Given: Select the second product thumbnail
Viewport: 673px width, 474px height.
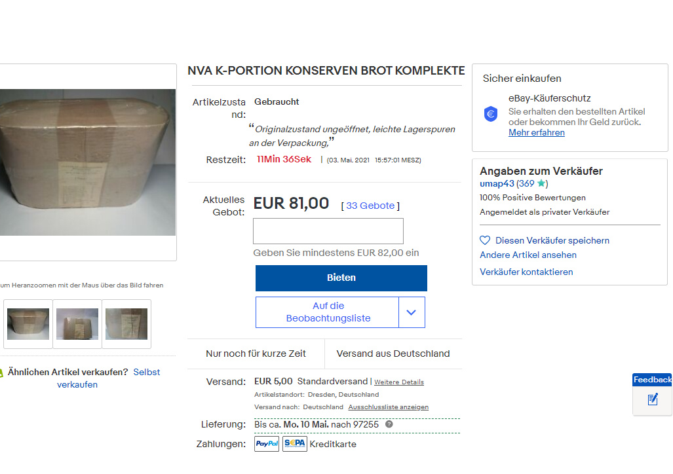Looking at the screenshot, I should click(x=77, y=324).
